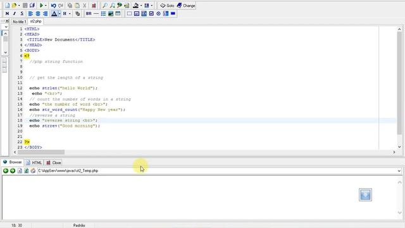Click the Close tab in preview panel

coord(53,163)
